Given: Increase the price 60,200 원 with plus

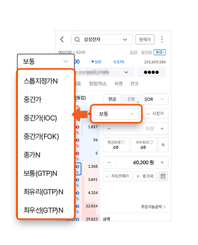Looking at the screenshot, I should [x=162, y=162].
